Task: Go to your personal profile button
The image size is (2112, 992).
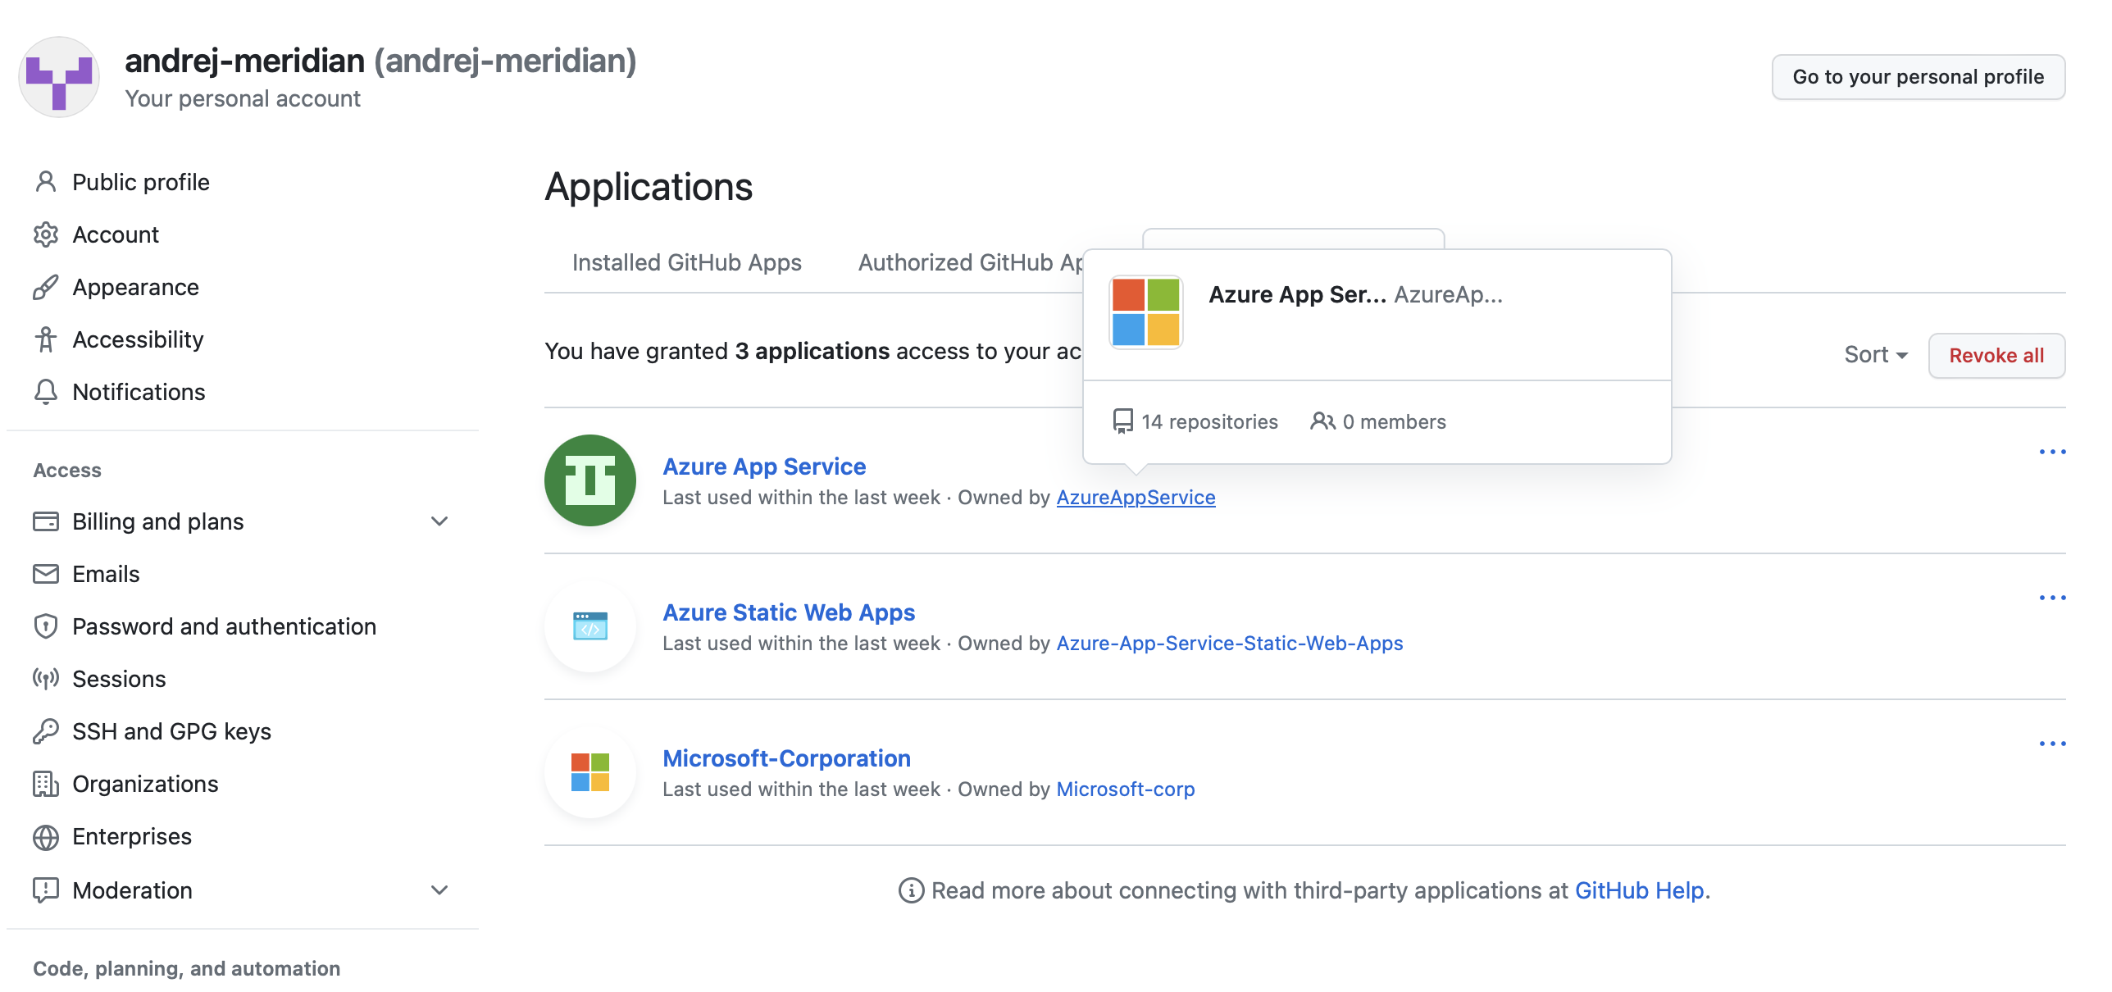Action: point(1918,77)
